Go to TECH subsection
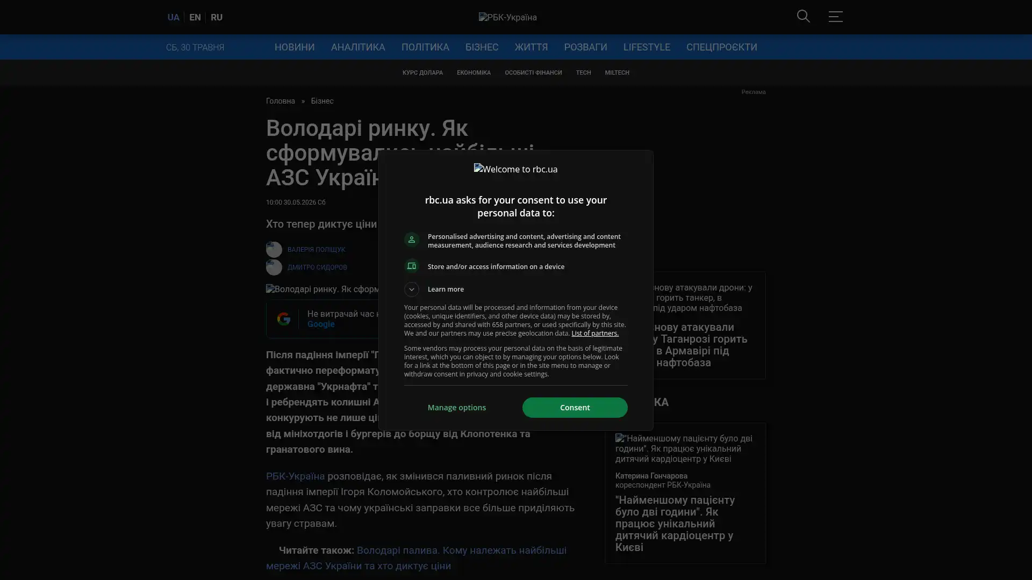 pyautogui.click(x=583, y=73)
